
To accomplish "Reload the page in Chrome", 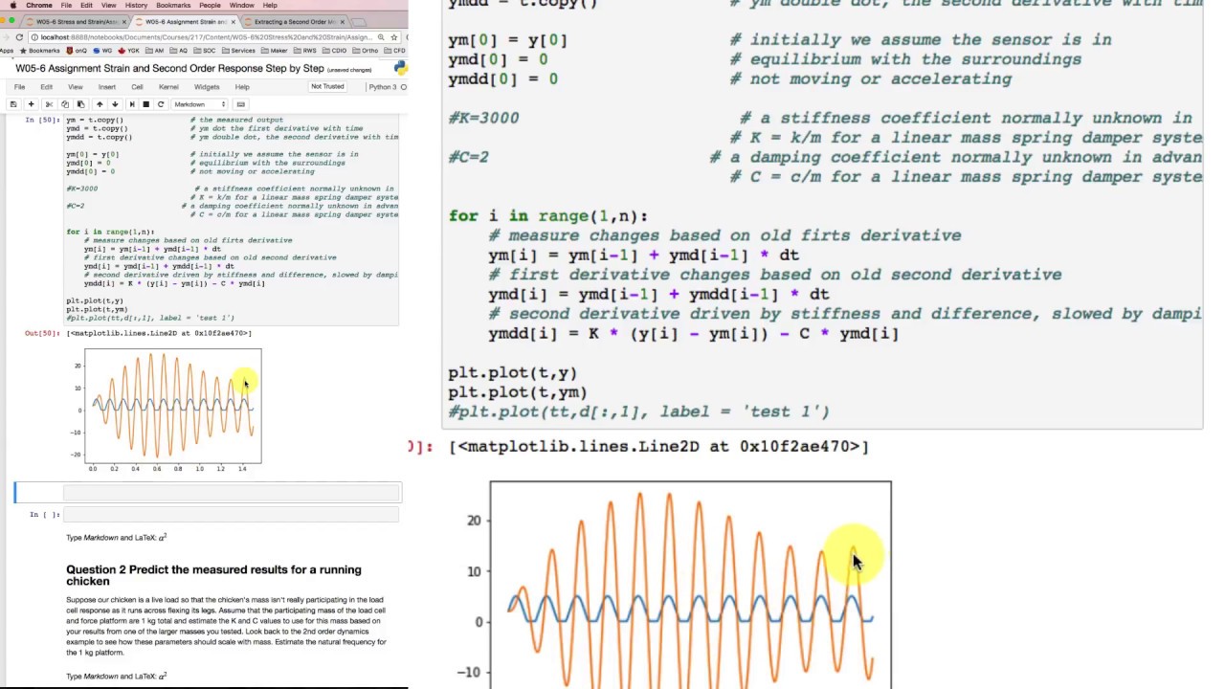I will click(x=19, y=37).
